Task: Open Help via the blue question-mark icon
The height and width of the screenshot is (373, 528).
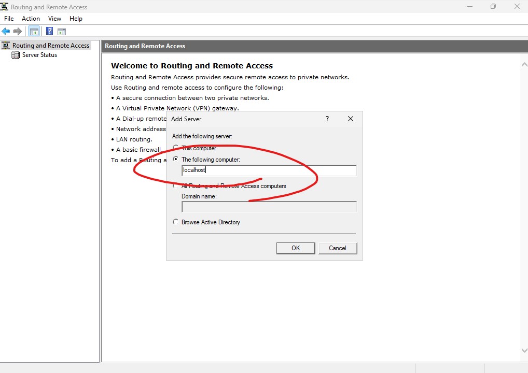Action: [49, 31]
